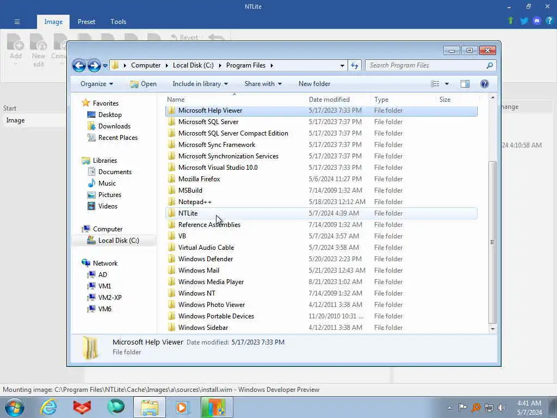The image size is (557, 418).
Task: Click the volume speaker tray icon
Action: pos(502,408)
